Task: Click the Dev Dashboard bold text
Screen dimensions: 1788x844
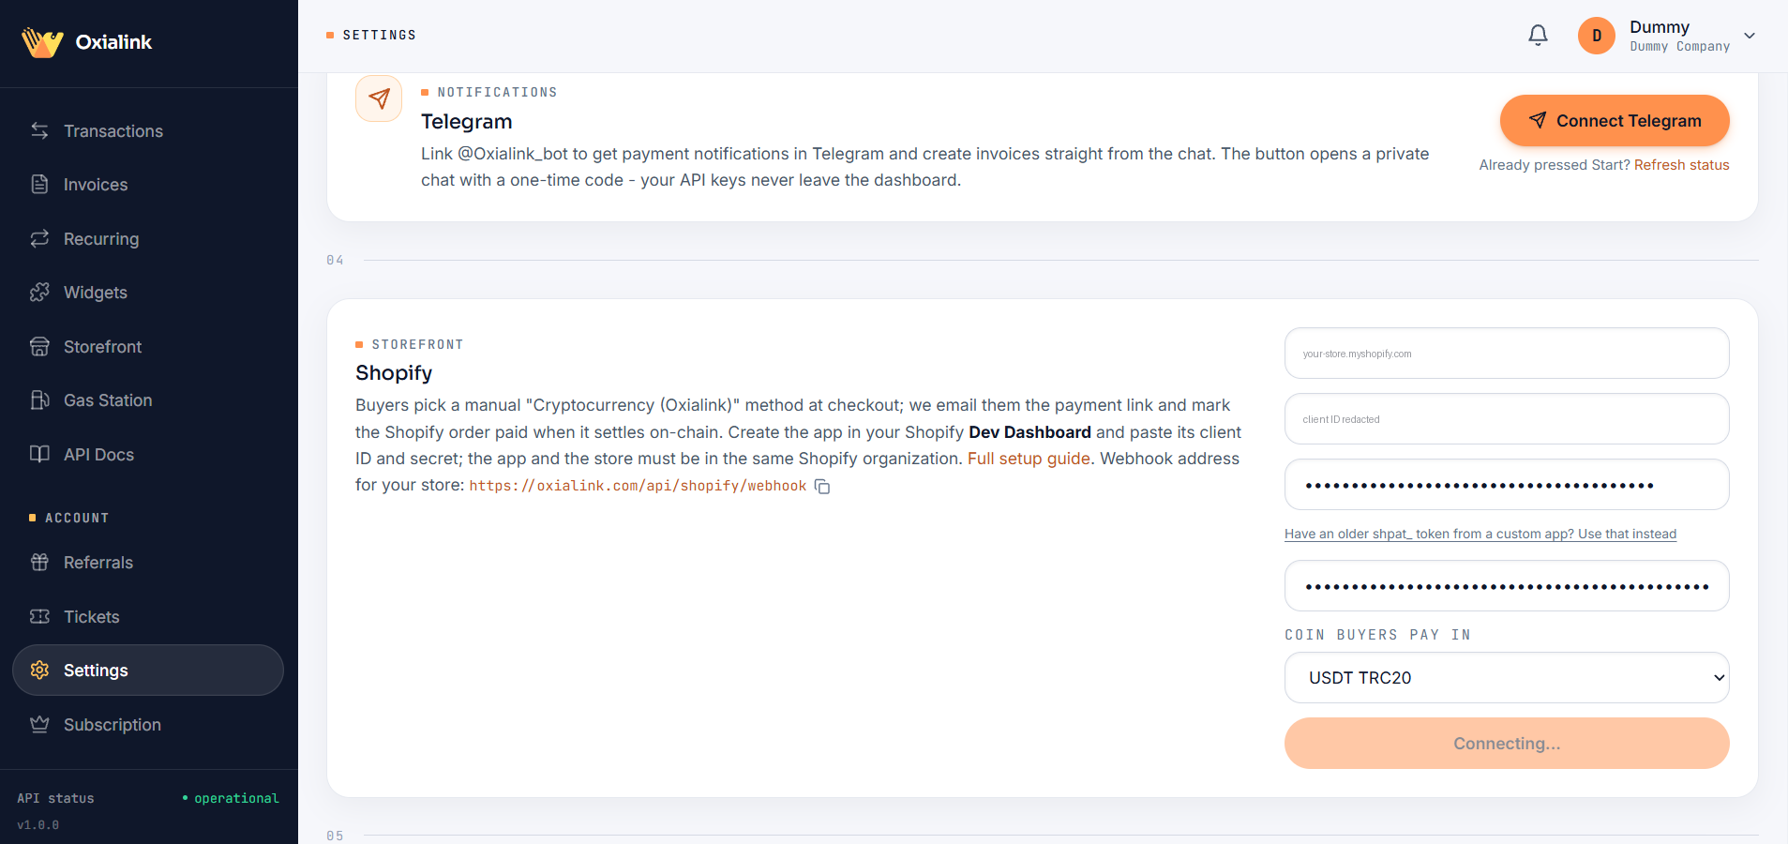Action: click(1029, 432)
